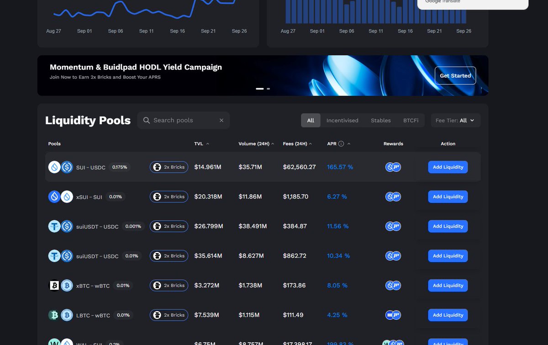Click the LBTC – wBTC pool name

(x=93, y=316)
